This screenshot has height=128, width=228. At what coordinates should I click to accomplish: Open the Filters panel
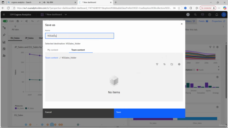click(x=190, y=21)
